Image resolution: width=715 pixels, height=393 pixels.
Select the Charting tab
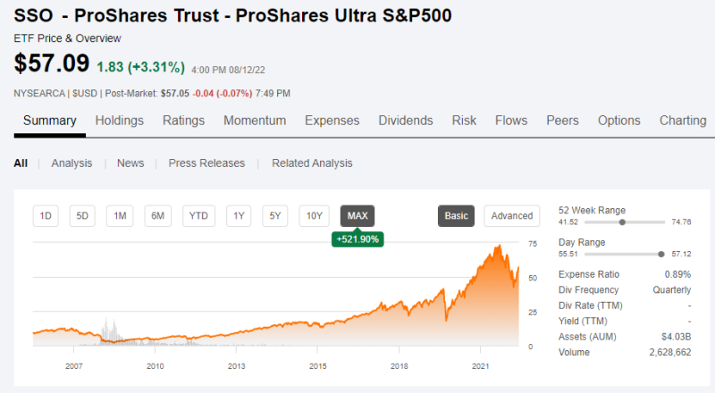coord(683,121)
